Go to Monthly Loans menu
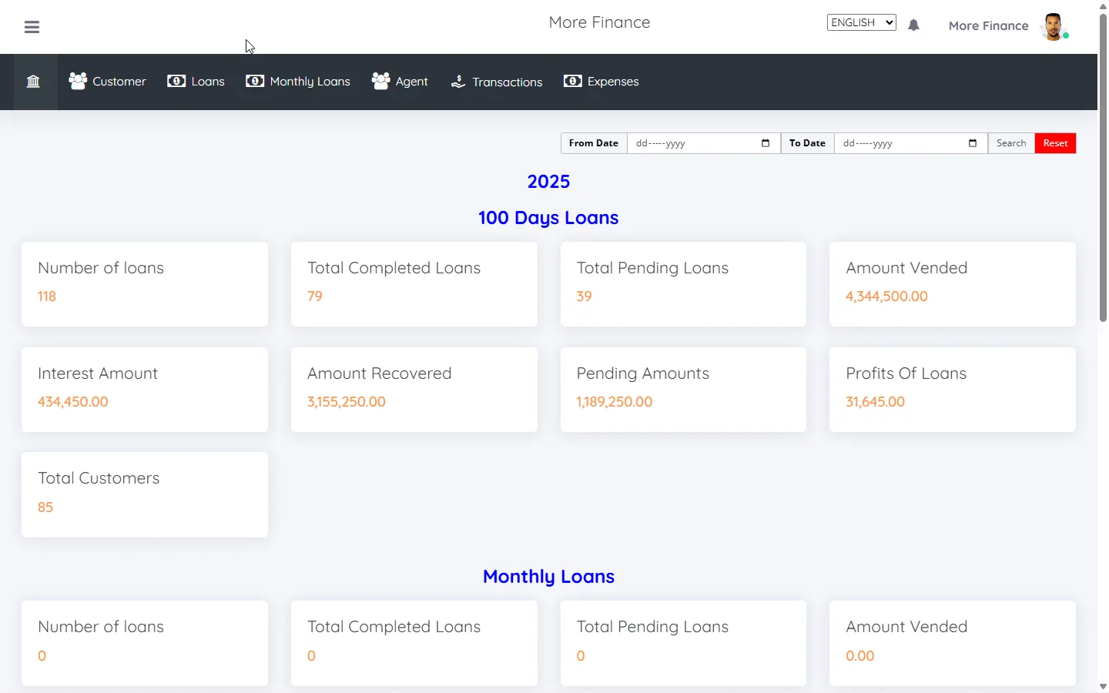This screenshot has width=1109, height=693. click(310, 82)
